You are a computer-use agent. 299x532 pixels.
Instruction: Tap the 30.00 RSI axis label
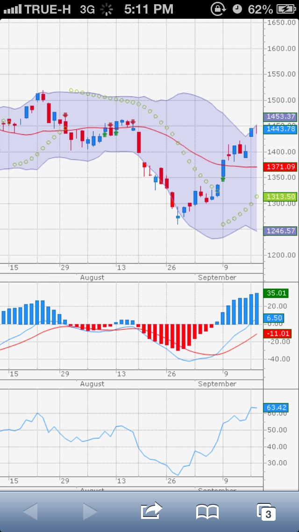[x=278, y=463]
